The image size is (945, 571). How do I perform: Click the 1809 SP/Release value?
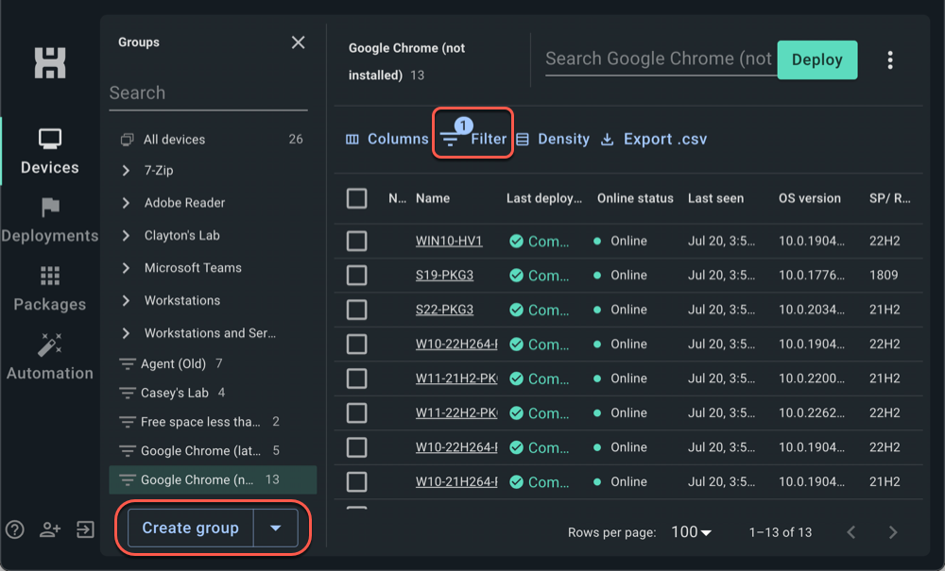[884, 275]
